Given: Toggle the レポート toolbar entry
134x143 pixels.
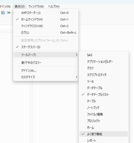Looking at the screenshot, I should (104, 140).
